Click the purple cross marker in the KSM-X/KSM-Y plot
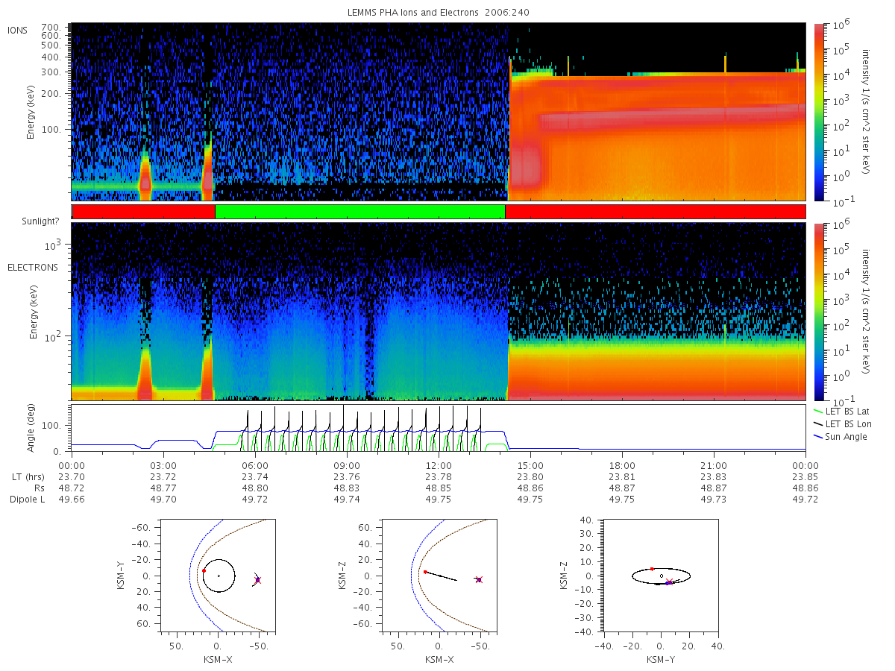The height and width of the screenshot is (671, 895). tap(257, 579)
